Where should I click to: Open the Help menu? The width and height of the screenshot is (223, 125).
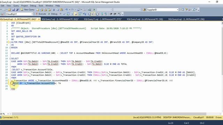click(x=57, y=6)
